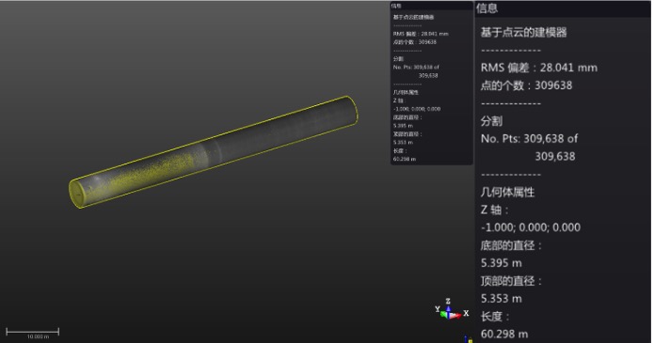
Task: Click the green Y axis arrow
Action: (443, 314)
